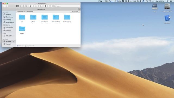Click the Quick Look eye icon
Image resolution: width=174 pixels, height=98 pixels.
coord(41,6)
